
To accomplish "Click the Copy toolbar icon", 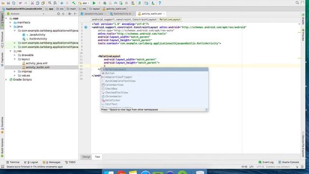I will (38, 3).
